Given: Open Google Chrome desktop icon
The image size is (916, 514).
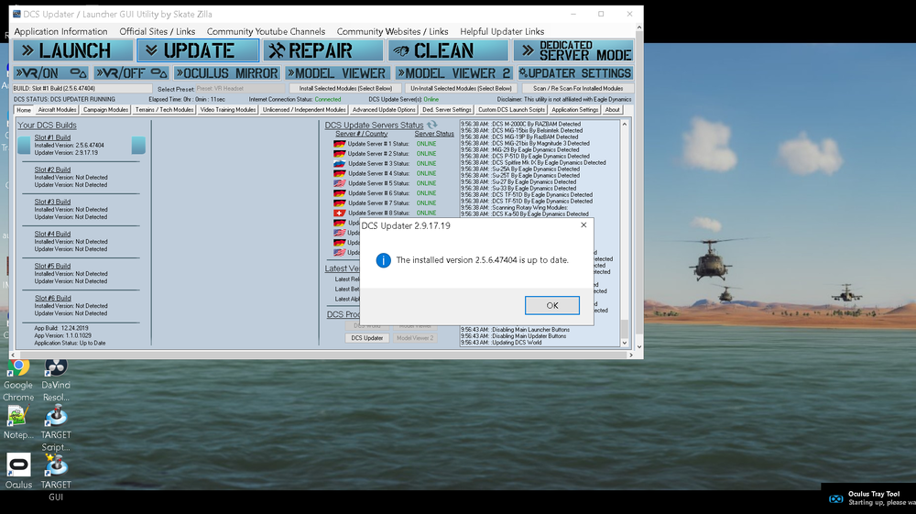Looking at the screenshot, I should click(x=18, y=379).
